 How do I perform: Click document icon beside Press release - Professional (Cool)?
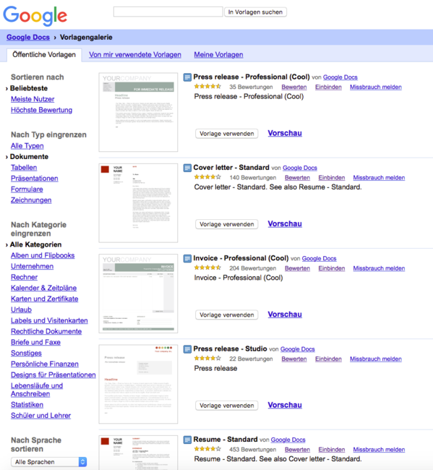187,77
